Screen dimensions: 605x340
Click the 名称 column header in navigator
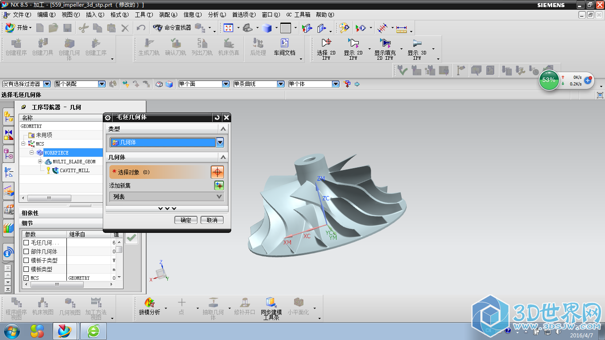61,118
